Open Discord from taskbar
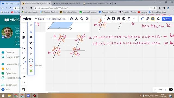 click(x=28, y=96)
